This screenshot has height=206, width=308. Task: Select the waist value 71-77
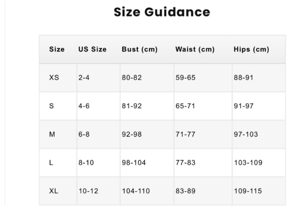tap(185, 134)
